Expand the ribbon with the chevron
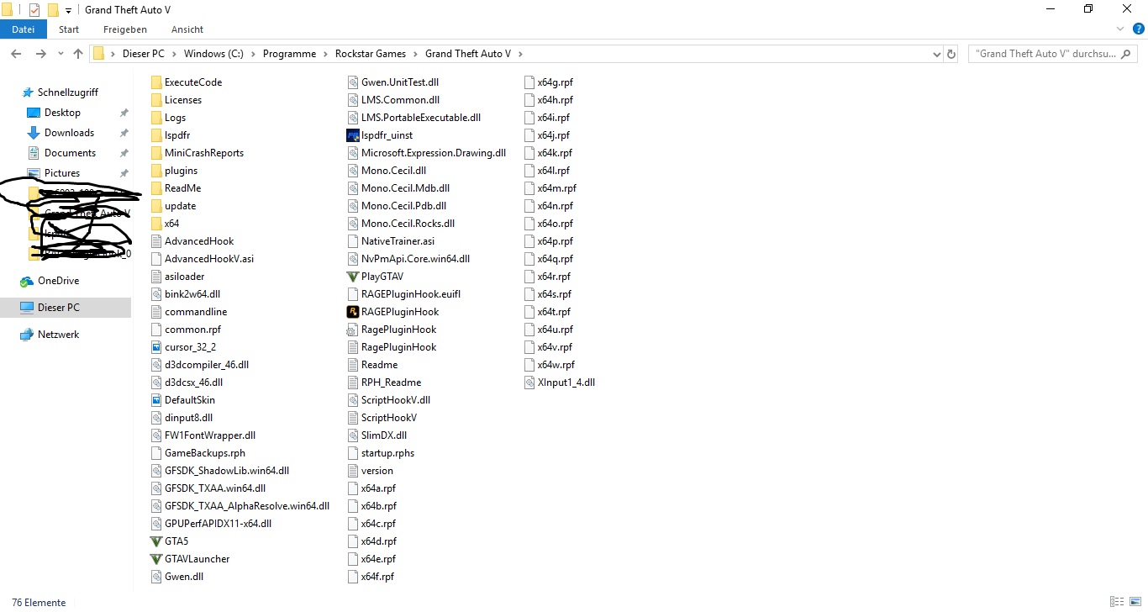The height and width of the screenshot is (612, 1148). (x=1121, y=29)
